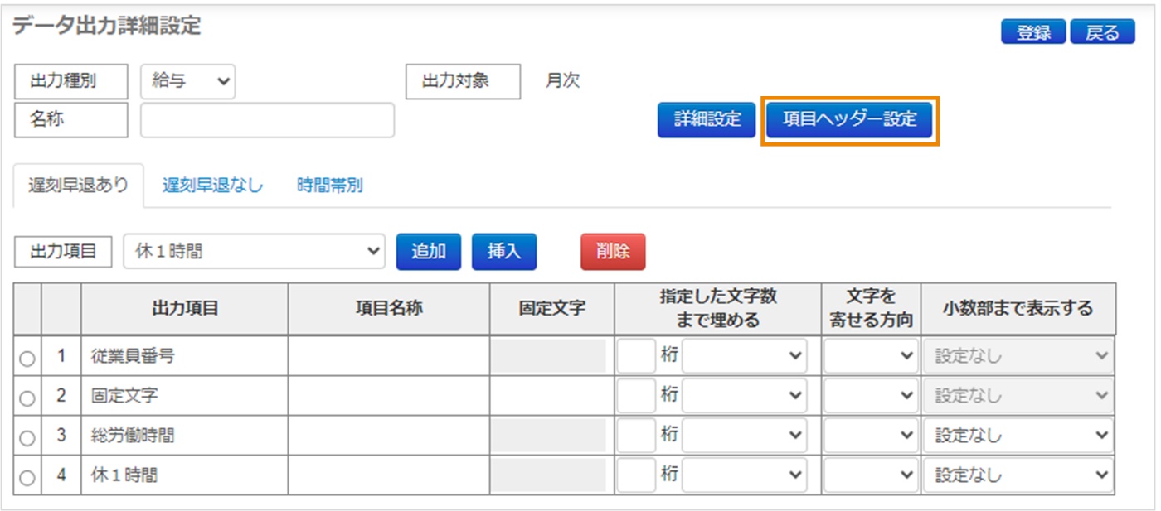Open 項目ヘッダー設定 settings
The width and height of the screenshot is (1161, 511).
tap(850, 119)
